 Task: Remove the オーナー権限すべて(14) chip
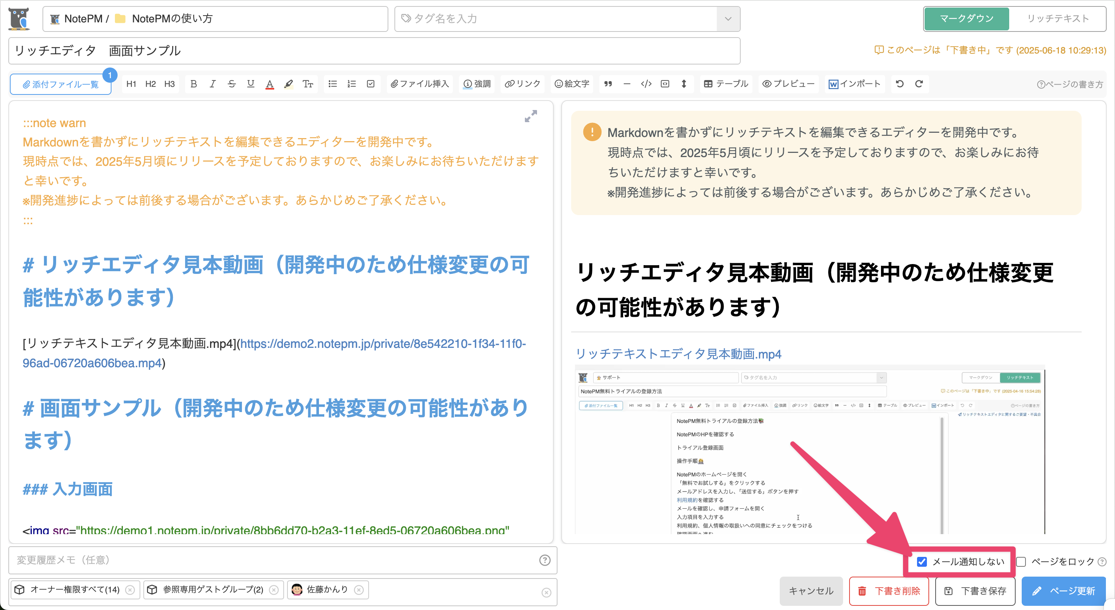coord(130,590)
